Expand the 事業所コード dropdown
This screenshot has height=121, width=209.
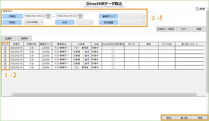coord(132,16)
